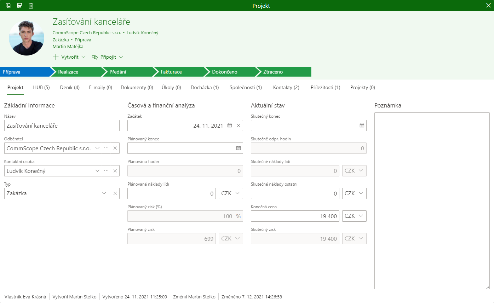494x303 pixels.
Task: Click the project contact photo
Action: click(27, 38)
